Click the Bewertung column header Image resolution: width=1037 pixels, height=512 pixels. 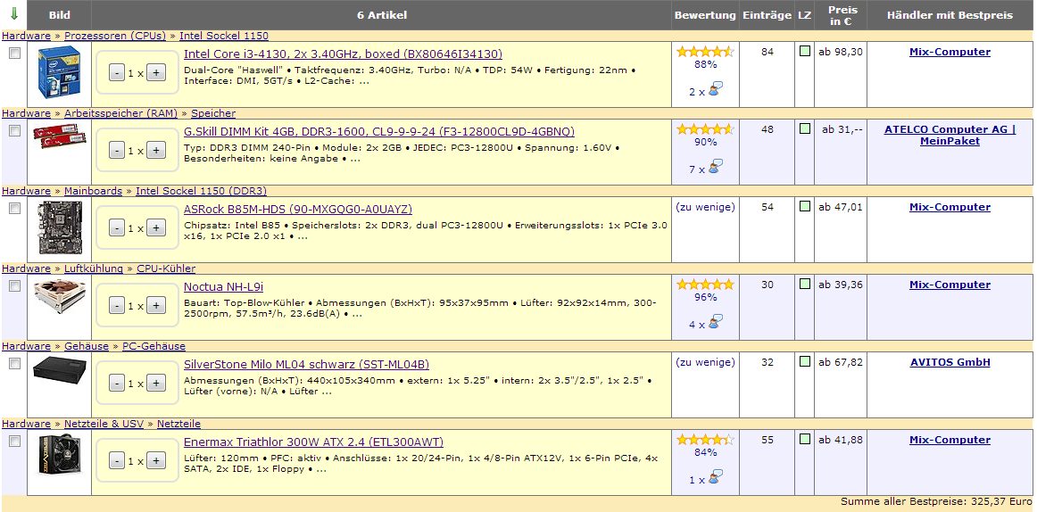coord(705,14)
